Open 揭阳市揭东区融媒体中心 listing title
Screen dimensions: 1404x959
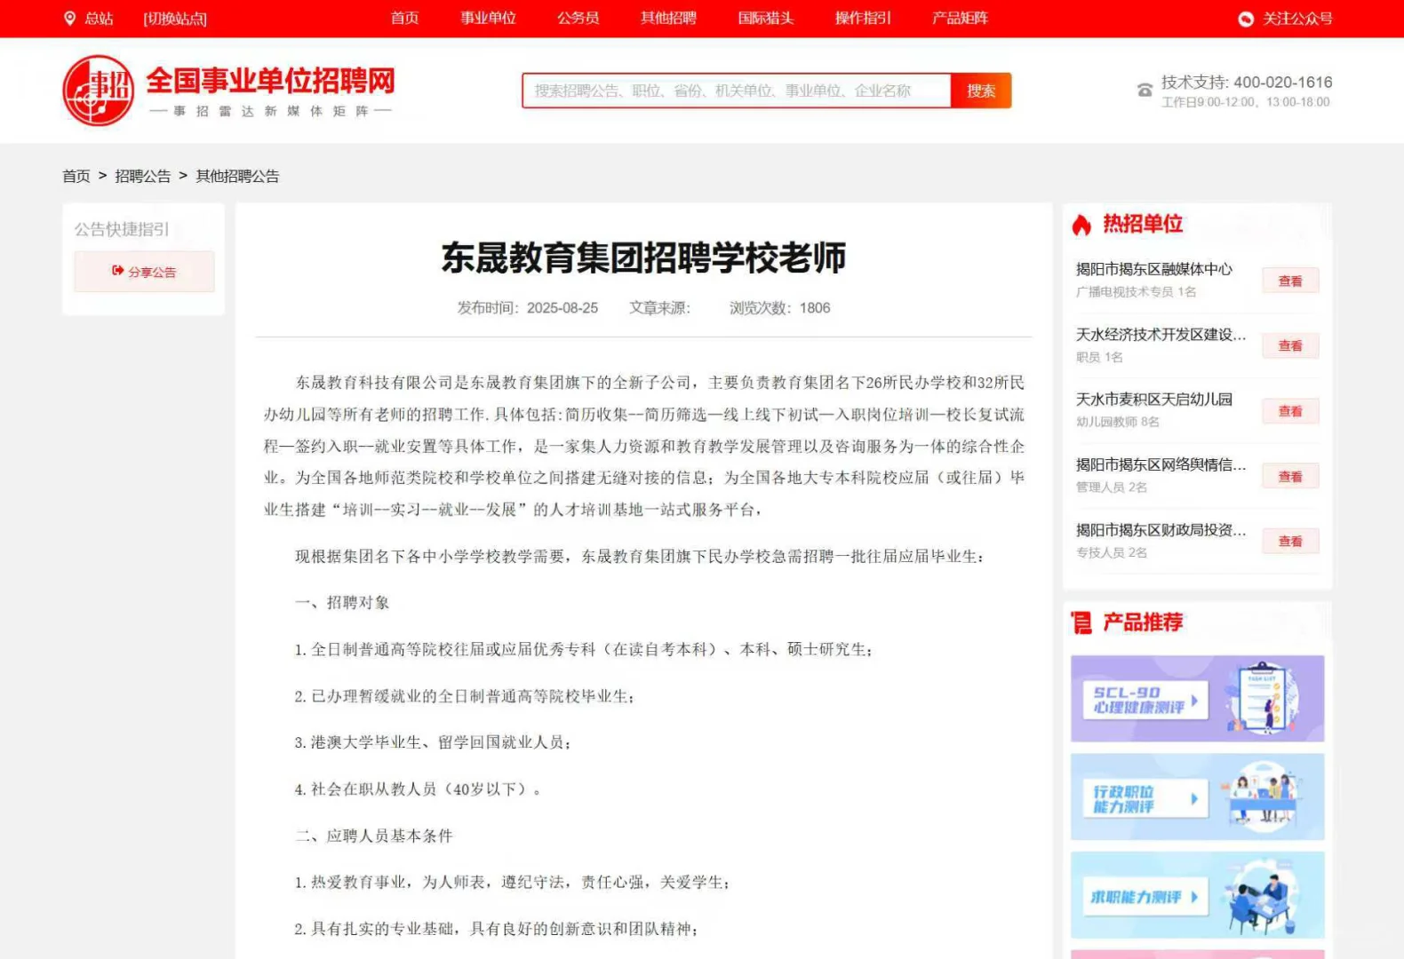pyautogui.click(x=1154, y=269)
